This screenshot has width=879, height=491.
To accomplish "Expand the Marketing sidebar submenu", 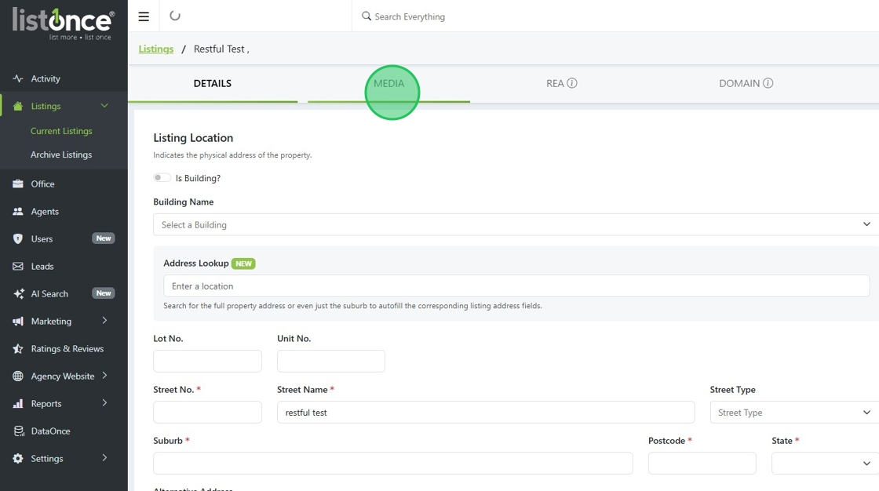I will coord(104,321).
